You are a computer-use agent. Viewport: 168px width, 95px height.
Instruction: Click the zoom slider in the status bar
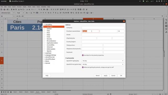157,94
